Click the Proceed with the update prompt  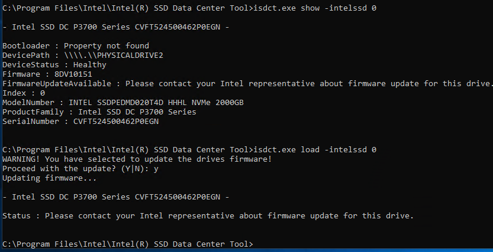[x=80, y=169]
